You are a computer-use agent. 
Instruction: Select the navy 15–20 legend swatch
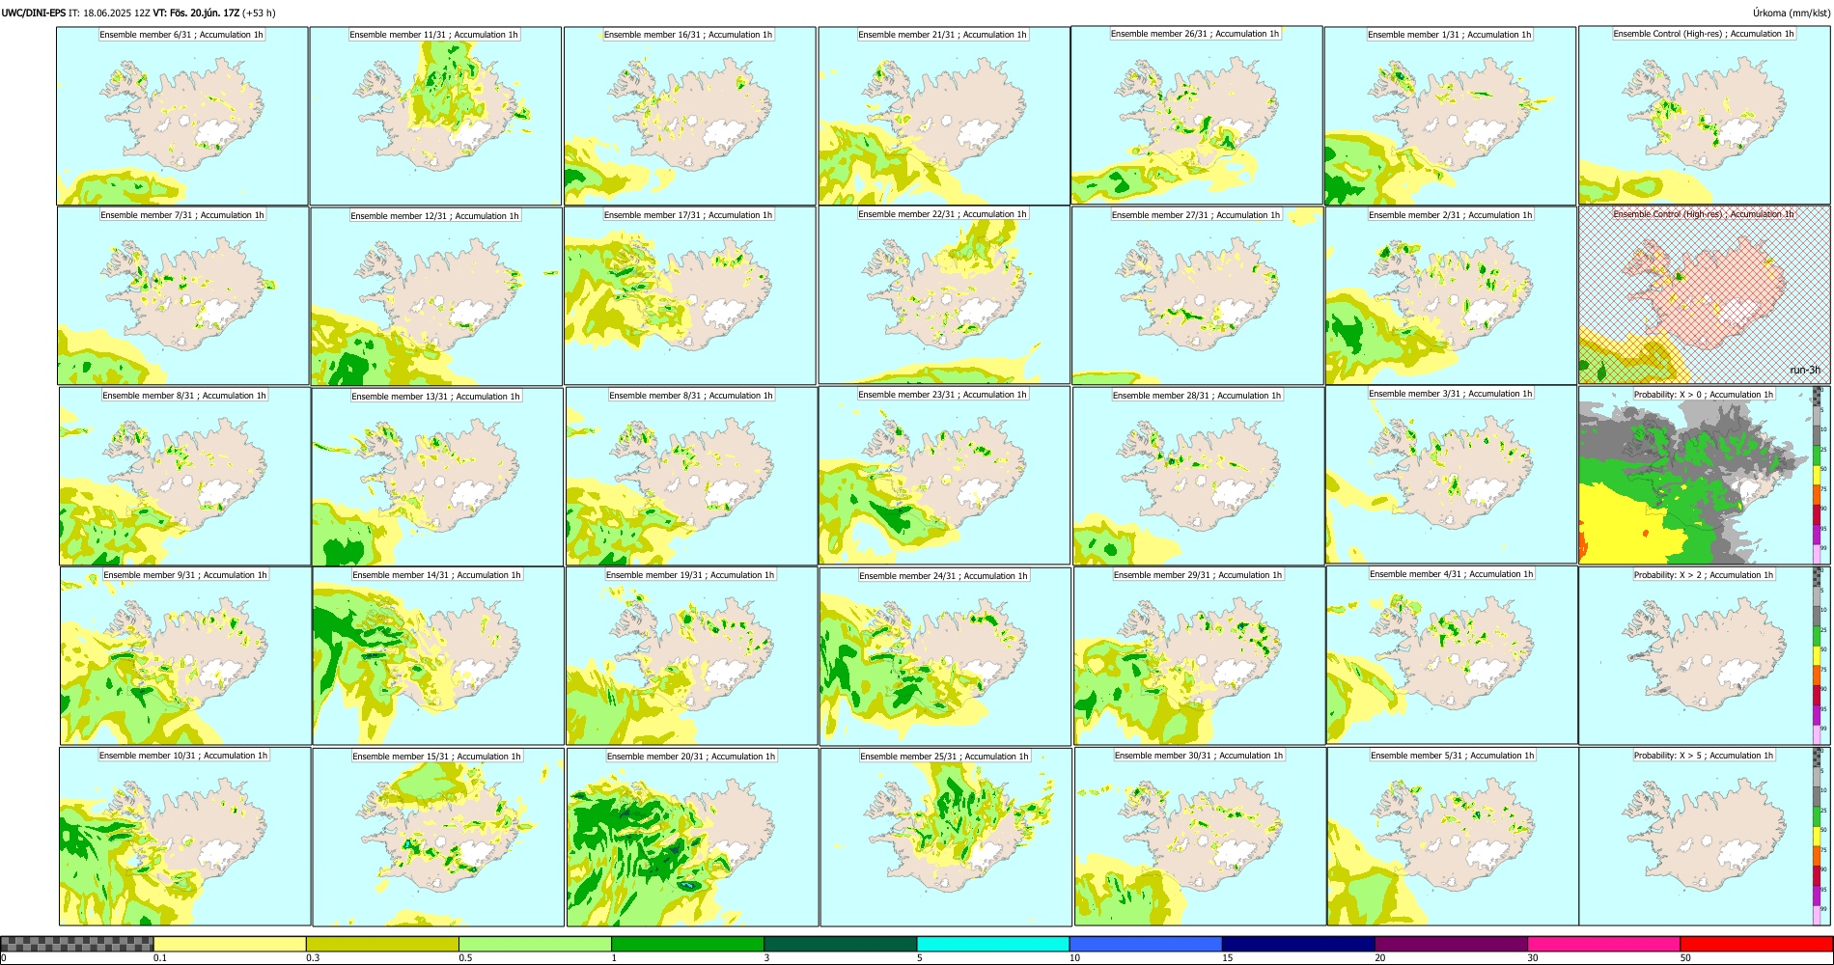tap(1298, 944)
